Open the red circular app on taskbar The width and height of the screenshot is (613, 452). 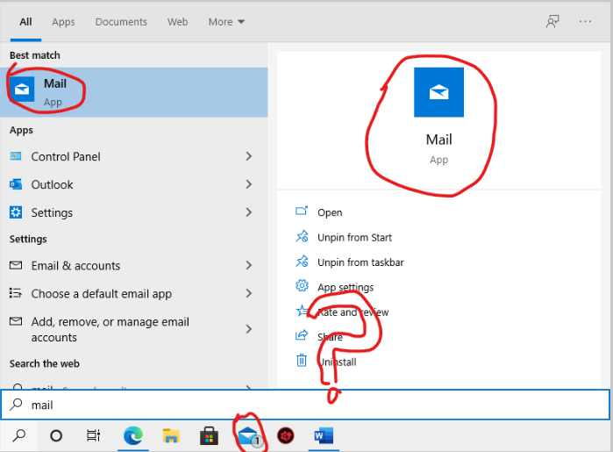coord(285,435)
